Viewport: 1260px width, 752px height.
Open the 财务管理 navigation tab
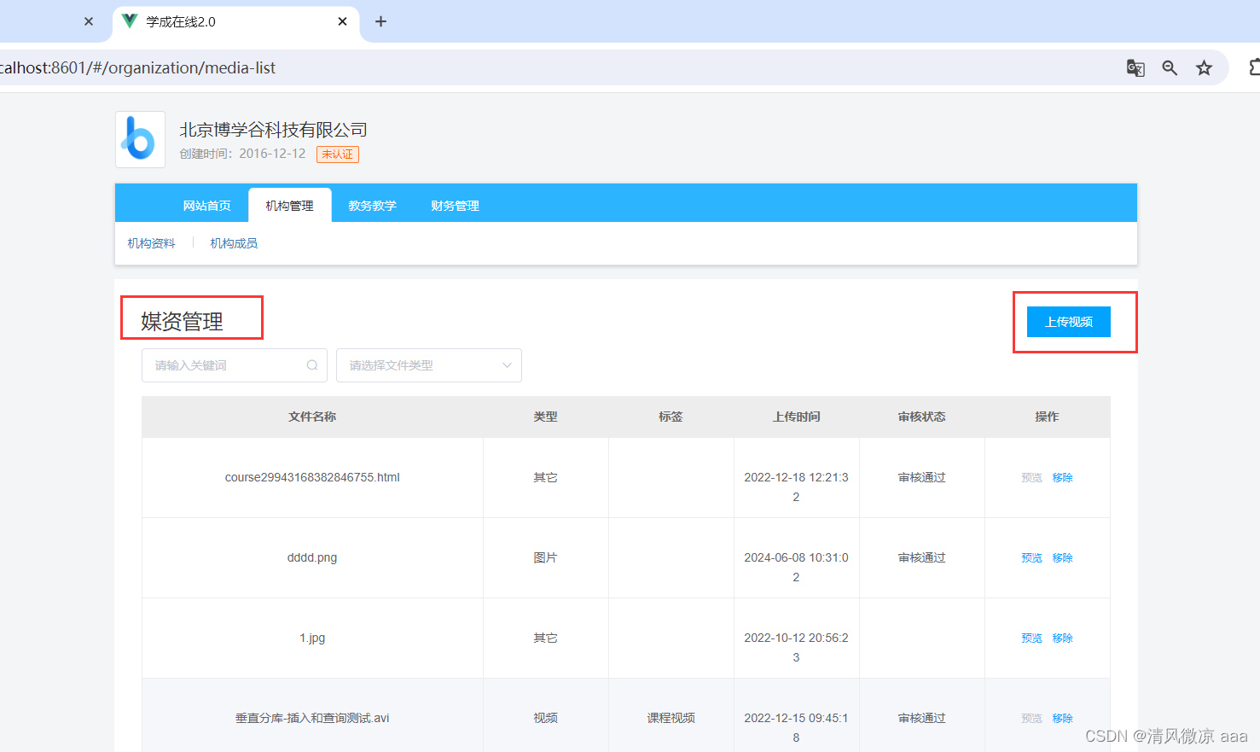pyautogui.click(x=455, y=206)
